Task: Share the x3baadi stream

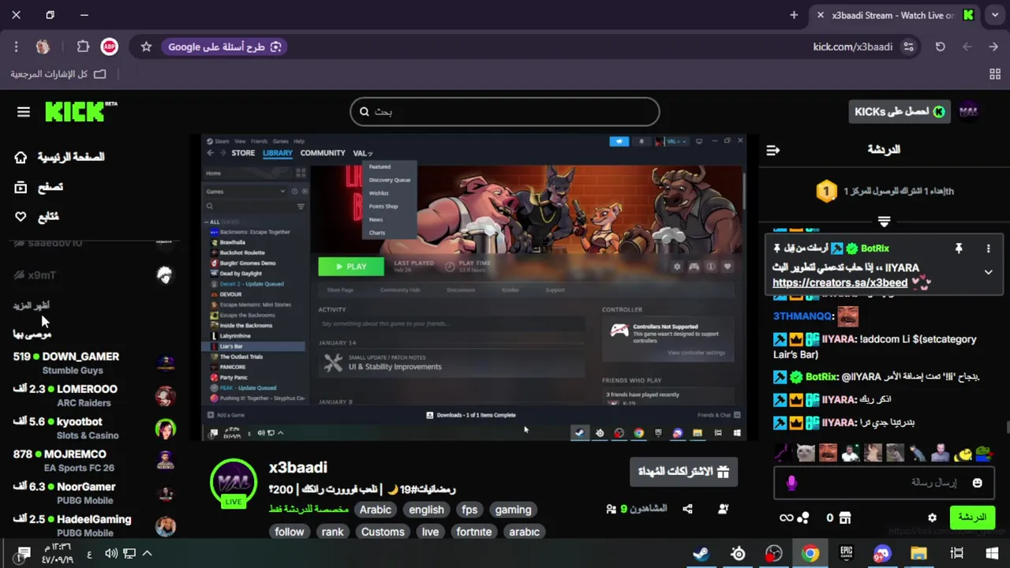Action: [687, 510]
